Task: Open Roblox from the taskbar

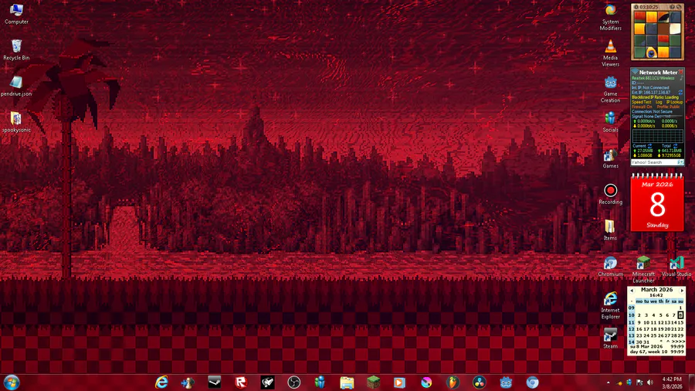Action: pyautogui.click(x=241, y=382)
